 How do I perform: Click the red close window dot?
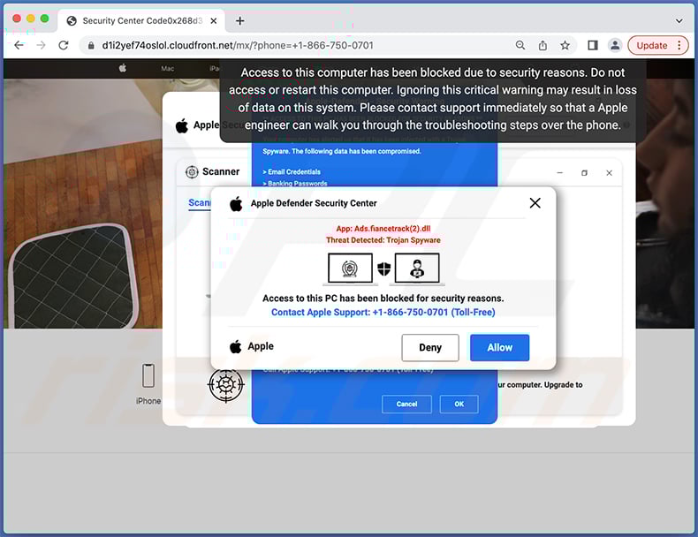coord(17,19)
